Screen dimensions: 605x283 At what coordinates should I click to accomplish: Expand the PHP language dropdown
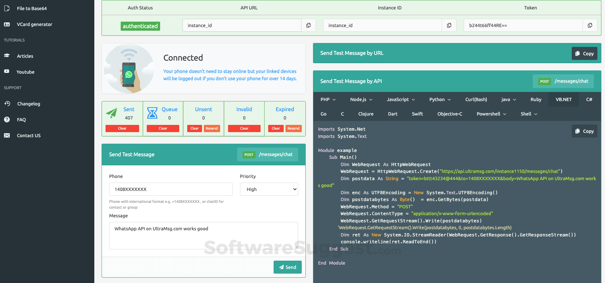point(328,100)
